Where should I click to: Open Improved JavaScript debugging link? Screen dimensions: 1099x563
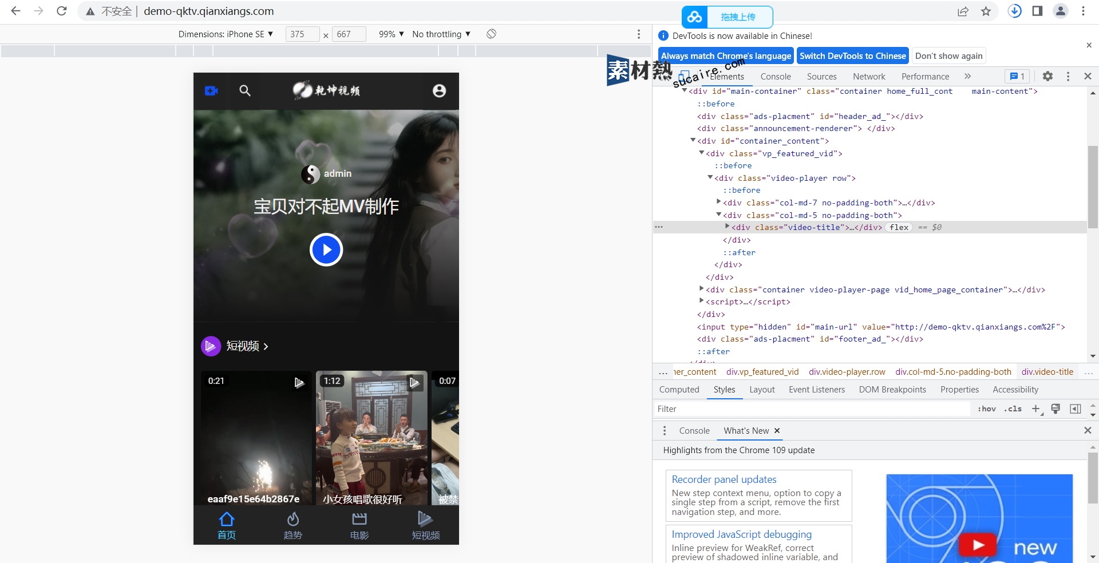[x=741, y=534]
